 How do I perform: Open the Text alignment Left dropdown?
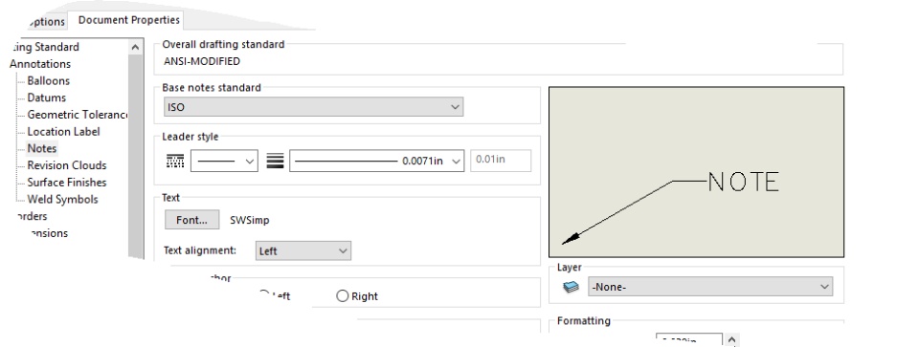pos(303,250)
